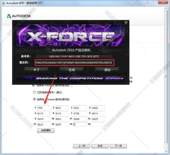Screen dimensions: 170x155
Task: Click activation field 15 containing Z
Action: 80,124
